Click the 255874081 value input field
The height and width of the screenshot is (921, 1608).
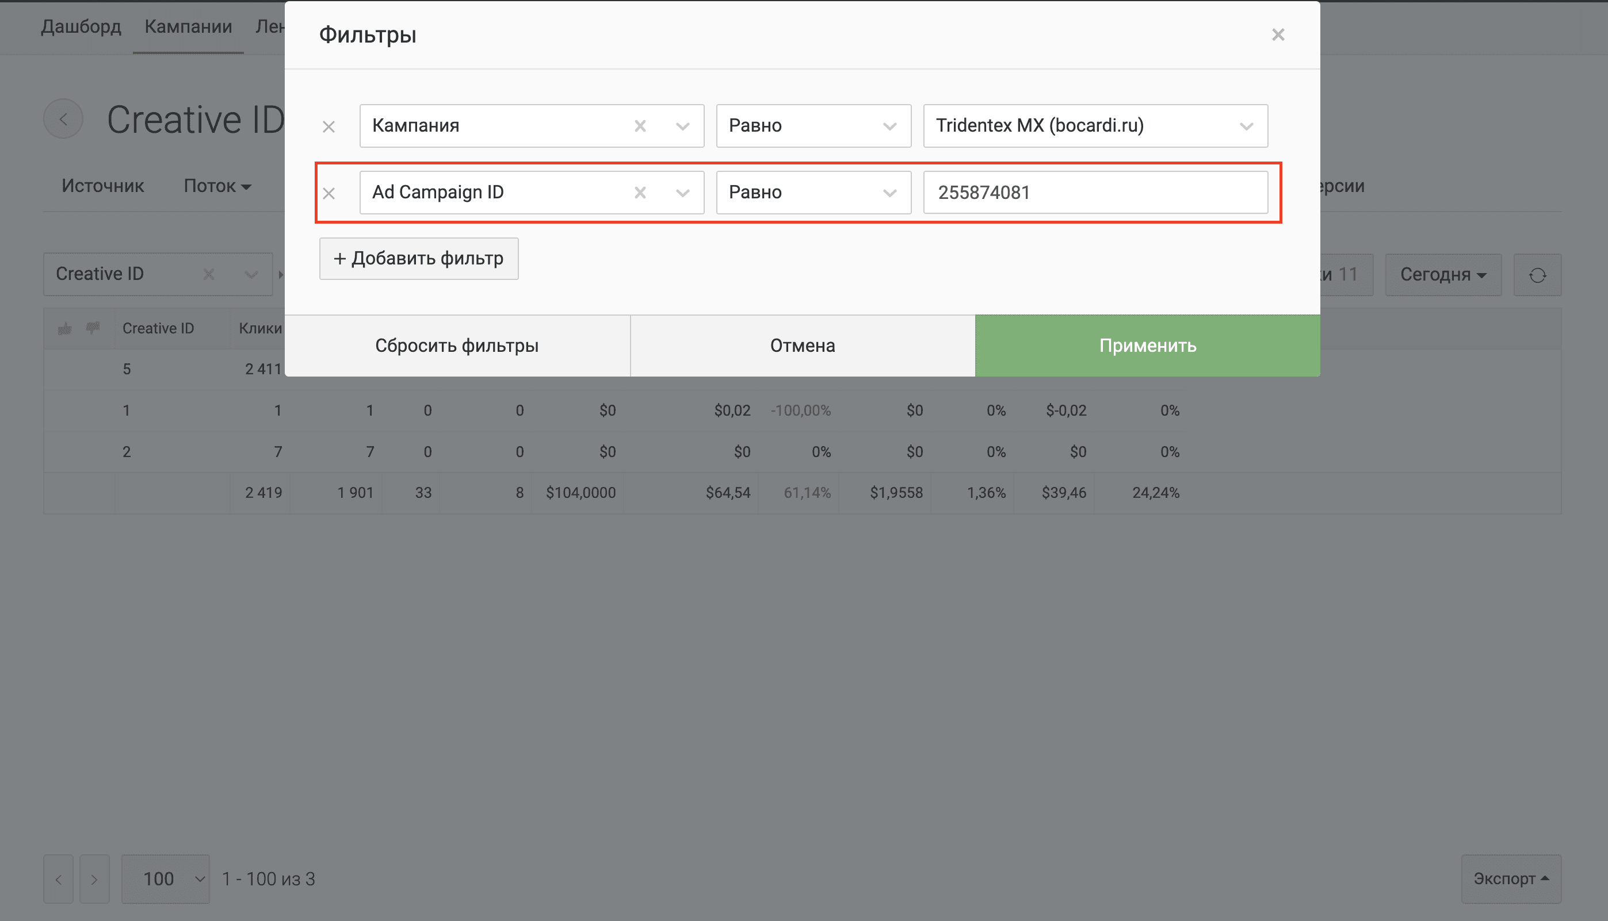[x=1095, y=192]
